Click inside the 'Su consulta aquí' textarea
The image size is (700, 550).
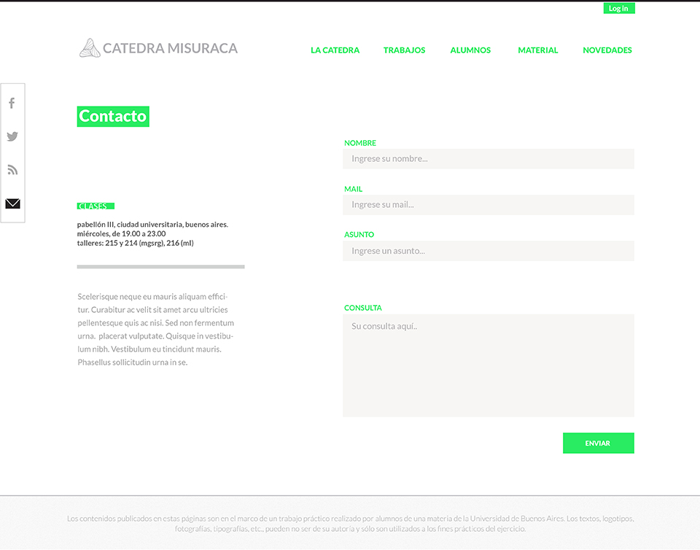(x=488, y=365)
